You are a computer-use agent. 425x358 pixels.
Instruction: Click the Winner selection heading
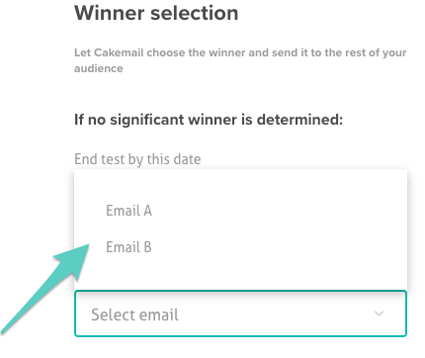point(156,13)
